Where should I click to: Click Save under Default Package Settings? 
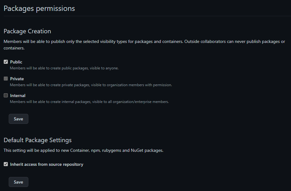pos(18,182)
